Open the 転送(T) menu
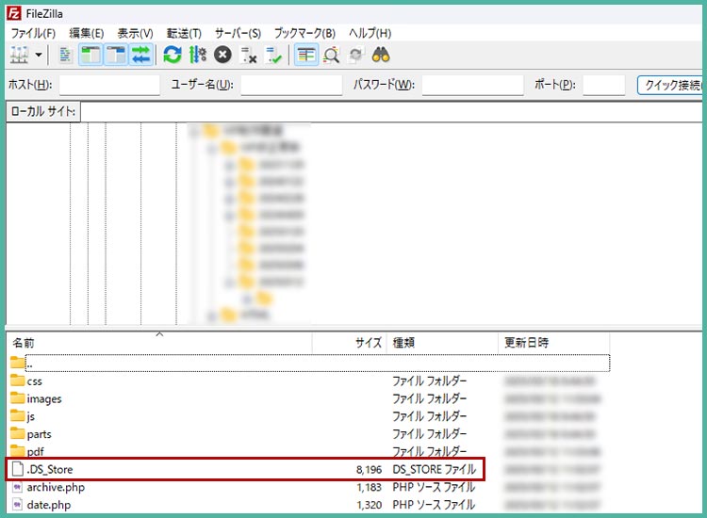707x518 pixels. 184,33
